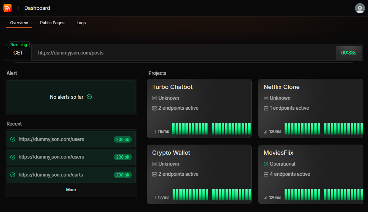The image size is (368, 212).
Task: Click the orange RSS app logo
Action: click(x=7, y=8)
